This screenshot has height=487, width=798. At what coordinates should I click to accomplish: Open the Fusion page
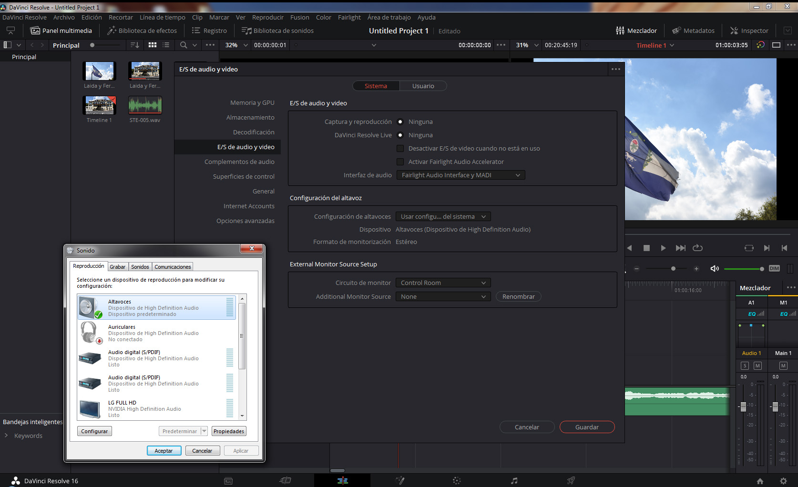[400, 481]
